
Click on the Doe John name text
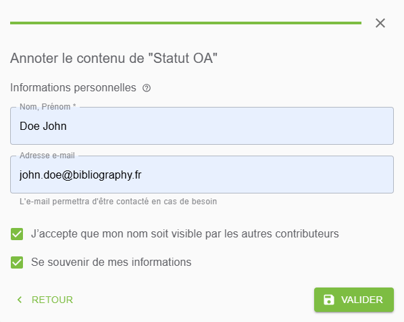[x=43, y=127]
